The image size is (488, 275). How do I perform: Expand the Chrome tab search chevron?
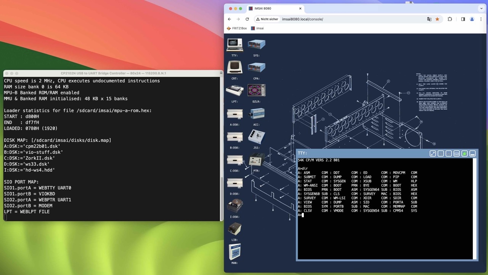tap(481, 8)
